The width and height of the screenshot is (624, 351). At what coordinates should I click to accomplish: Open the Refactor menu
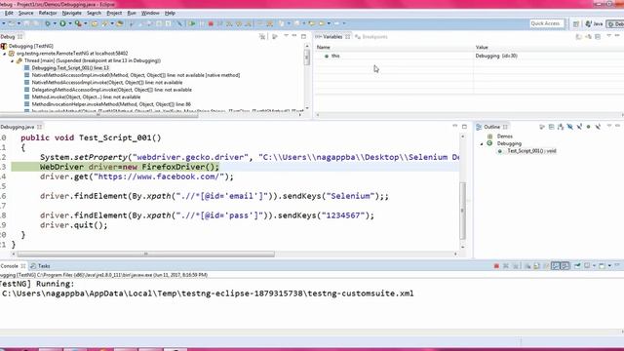[x=48, y=13]
